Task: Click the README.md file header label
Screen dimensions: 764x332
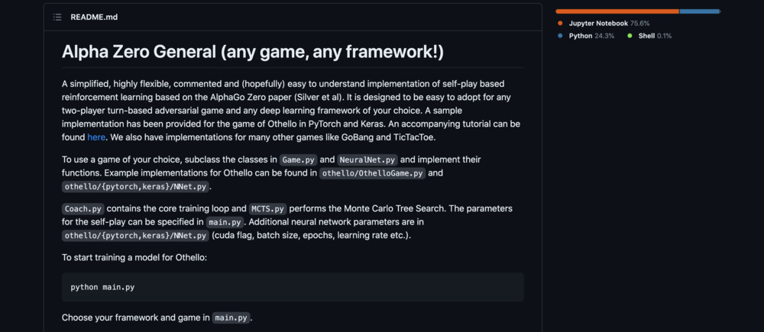Action: 94,17
